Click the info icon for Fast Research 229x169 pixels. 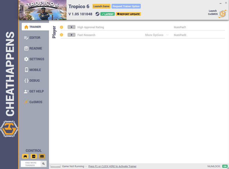61,35
